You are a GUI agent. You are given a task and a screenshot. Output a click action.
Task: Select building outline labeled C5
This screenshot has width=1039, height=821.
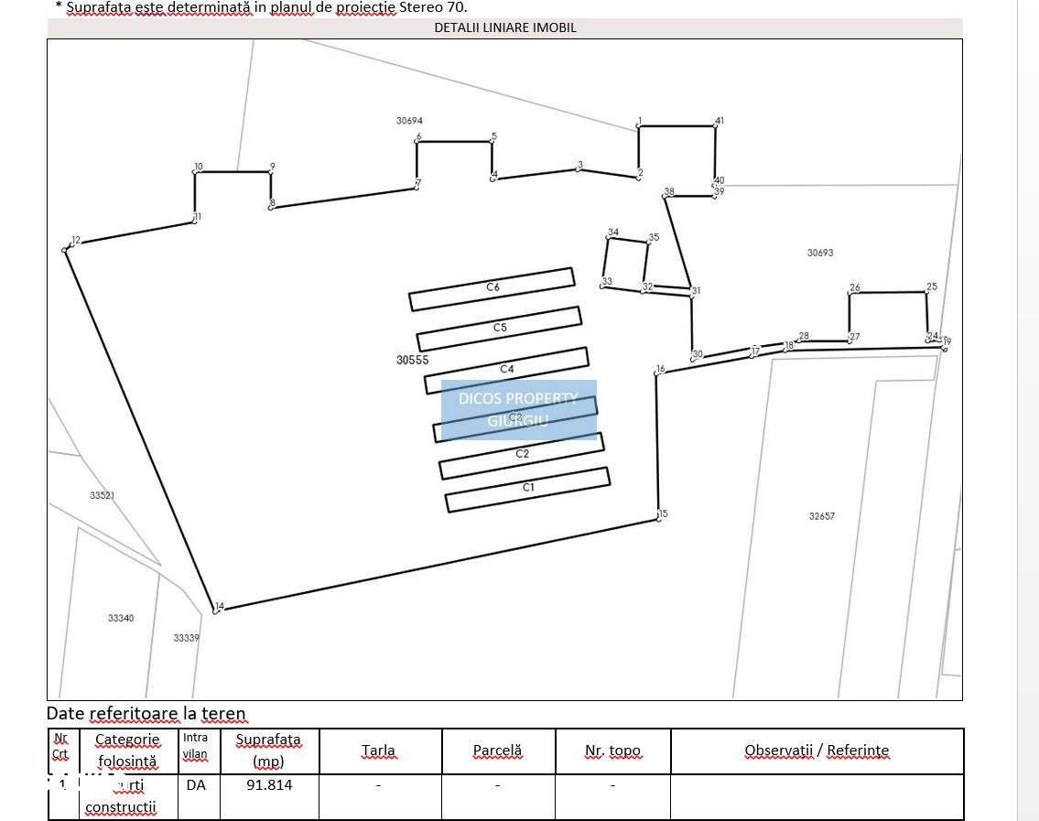(x=499, y=329)
